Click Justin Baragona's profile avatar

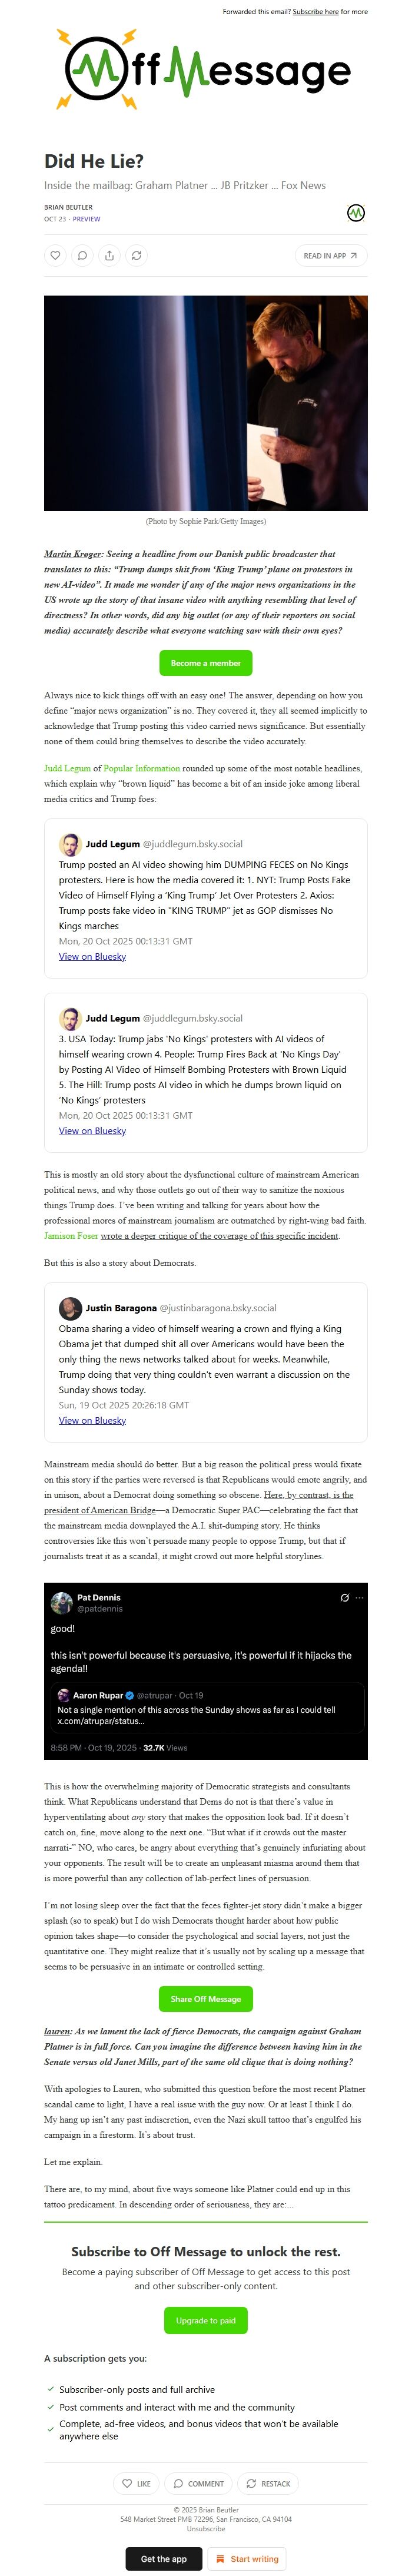(69, 1307)
